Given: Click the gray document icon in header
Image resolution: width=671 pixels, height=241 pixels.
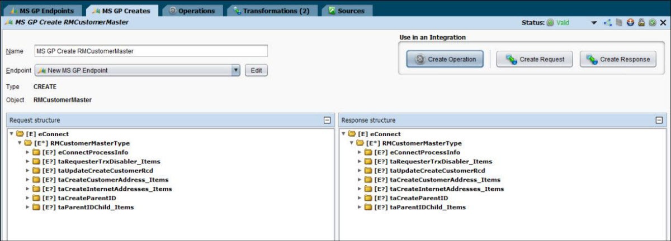Looking at the screenshot, I should tap(618, 23).
